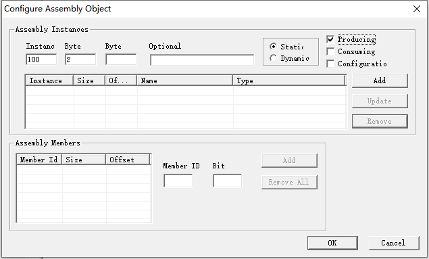Check the Configuration option

330,64
